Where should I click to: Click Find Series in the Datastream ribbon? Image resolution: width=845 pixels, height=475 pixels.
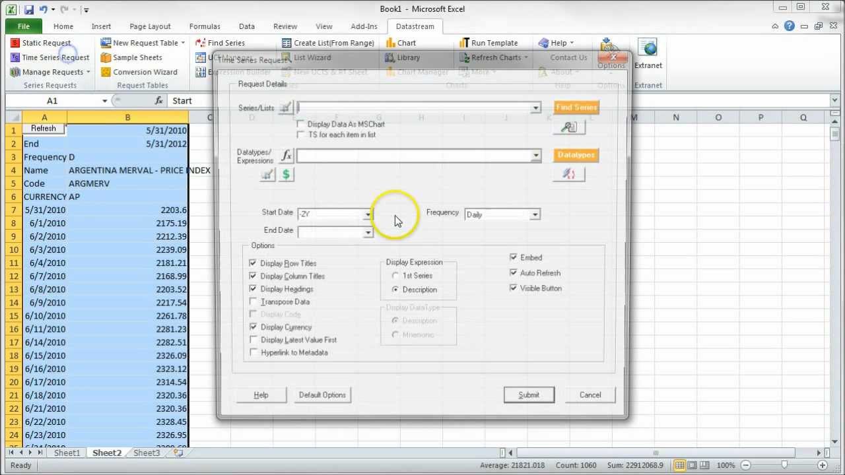pos(220,43)
